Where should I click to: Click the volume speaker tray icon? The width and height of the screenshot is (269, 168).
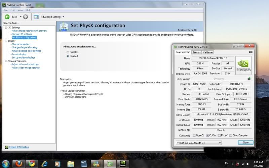(x=248, y=164)
